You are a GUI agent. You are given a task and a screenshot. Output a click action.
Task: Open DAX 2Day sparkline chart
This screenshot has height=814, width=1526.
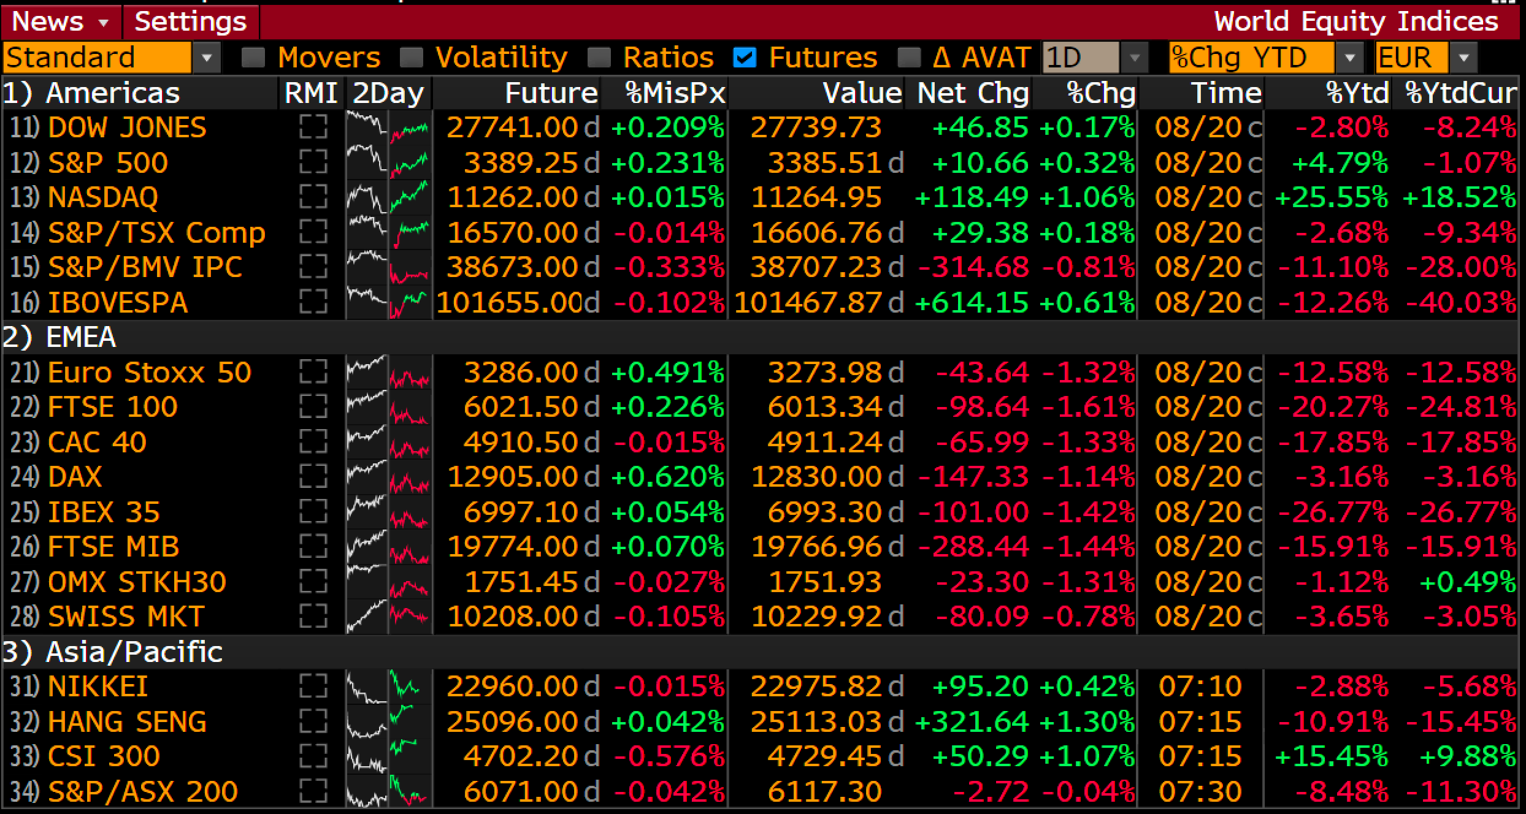click(389, 477)
